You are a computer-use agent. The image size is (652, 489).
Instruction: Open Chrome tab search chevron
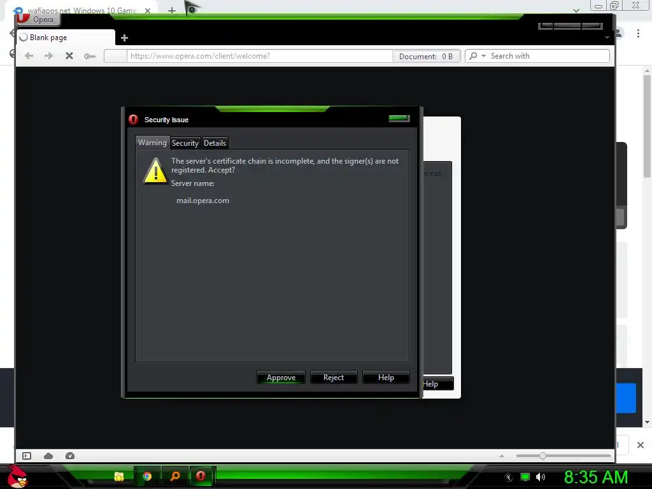point(576,10)
